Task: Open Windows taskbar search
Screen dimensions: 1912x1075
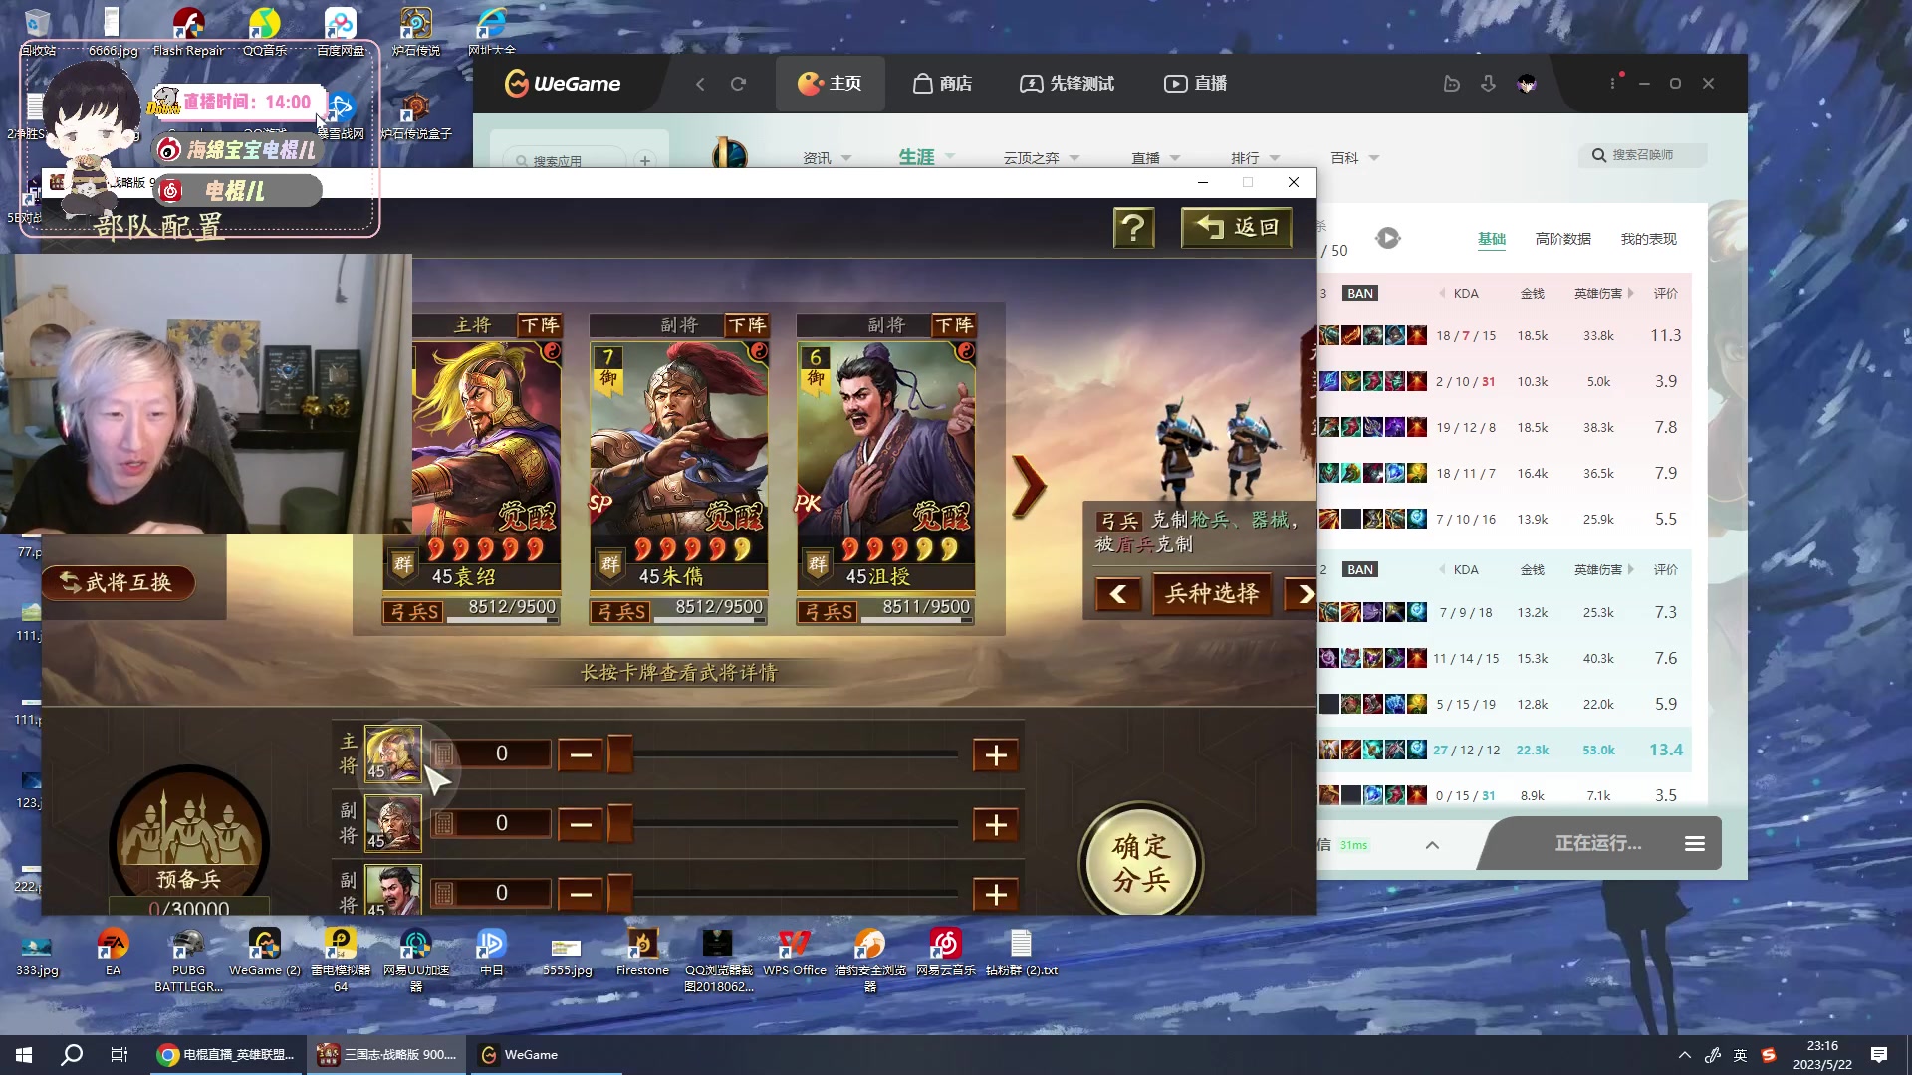Action: [x=72, y=1055]
